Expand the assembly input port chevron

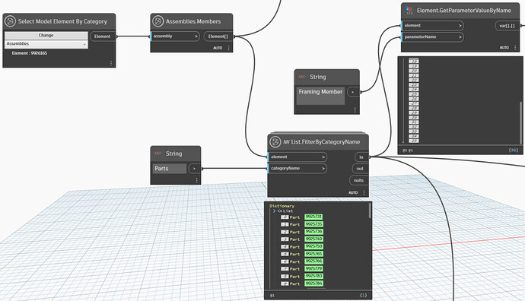196,36
